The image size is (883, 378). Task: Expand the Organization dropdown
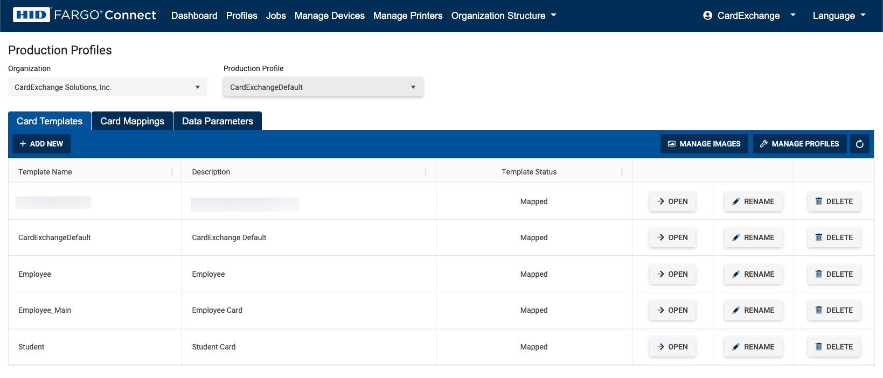[x=108, y=87]
